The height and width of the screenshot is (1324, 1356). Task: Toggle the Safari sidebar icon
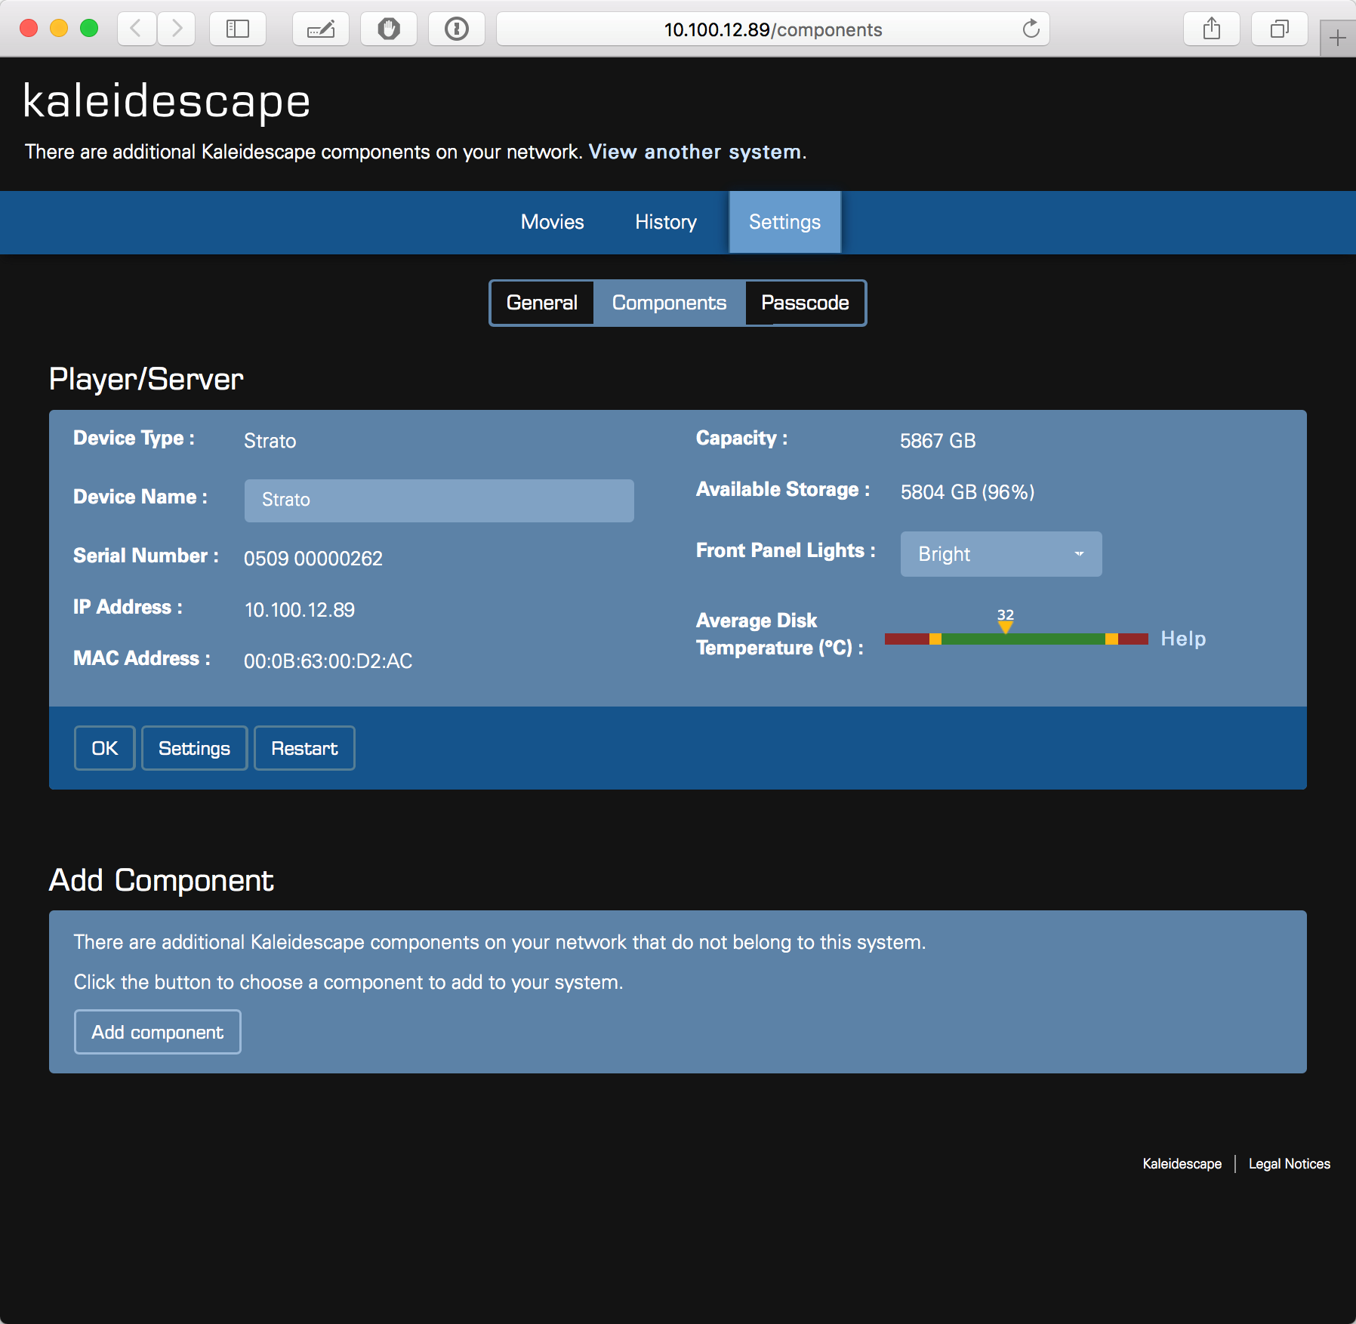pyautogui.click(x=238, y=29)
